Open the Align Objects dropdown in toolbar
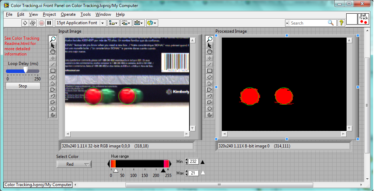 pos(113,23)
